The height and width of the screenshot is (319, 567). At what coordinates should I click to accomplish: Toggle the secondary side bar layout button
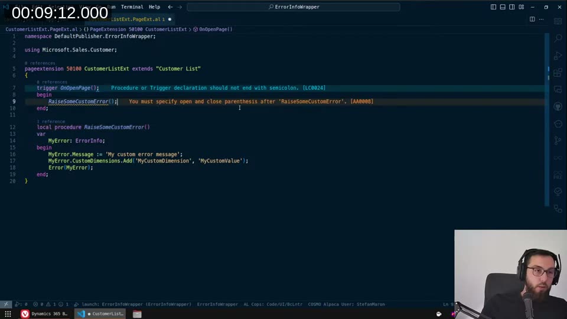pyautogui.click(x=511, y=7)
